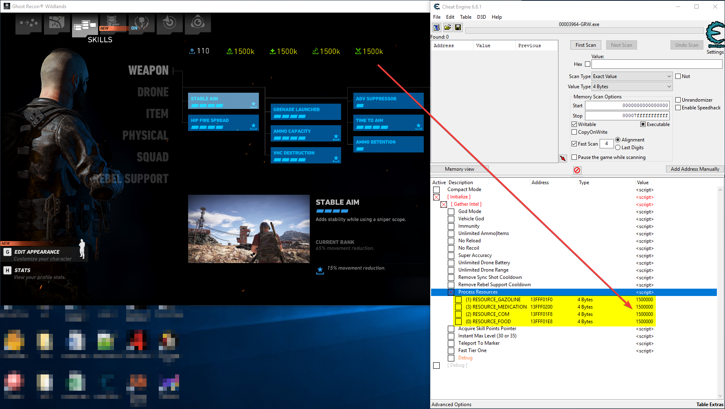The image size is (725, 409).
Task: Enable Pause the game while scanning
Action: 574,157
